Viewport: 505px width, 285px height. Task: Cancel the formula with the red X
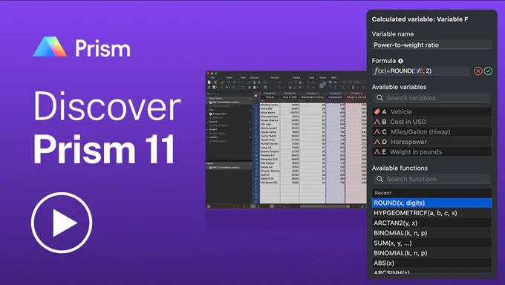tap(478, 71)
